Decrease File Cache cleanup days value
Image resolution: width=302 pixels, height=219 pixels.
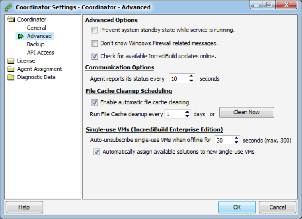187,116
